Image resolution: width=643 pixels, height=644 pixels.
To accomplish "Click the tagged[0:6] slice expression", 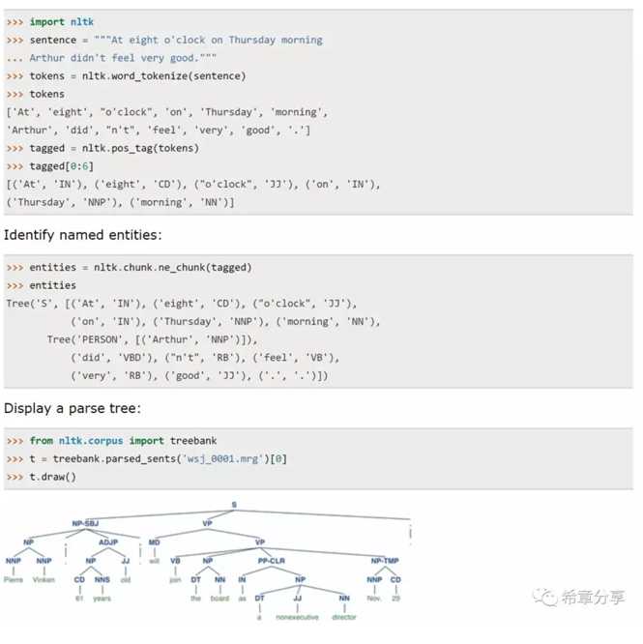I will pyautogui.click(x=62, y=166).
